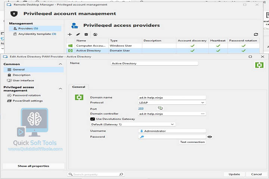The width and height of the screenshot is (269, 179).
Task: Click the Search property field
Action: click(x=96, y=174)
